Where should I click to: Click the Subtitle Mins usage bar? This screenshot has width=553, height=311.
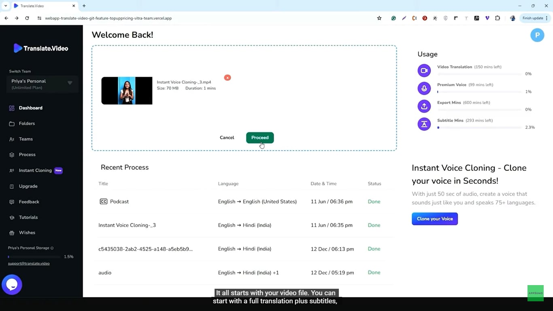point(479,128)
